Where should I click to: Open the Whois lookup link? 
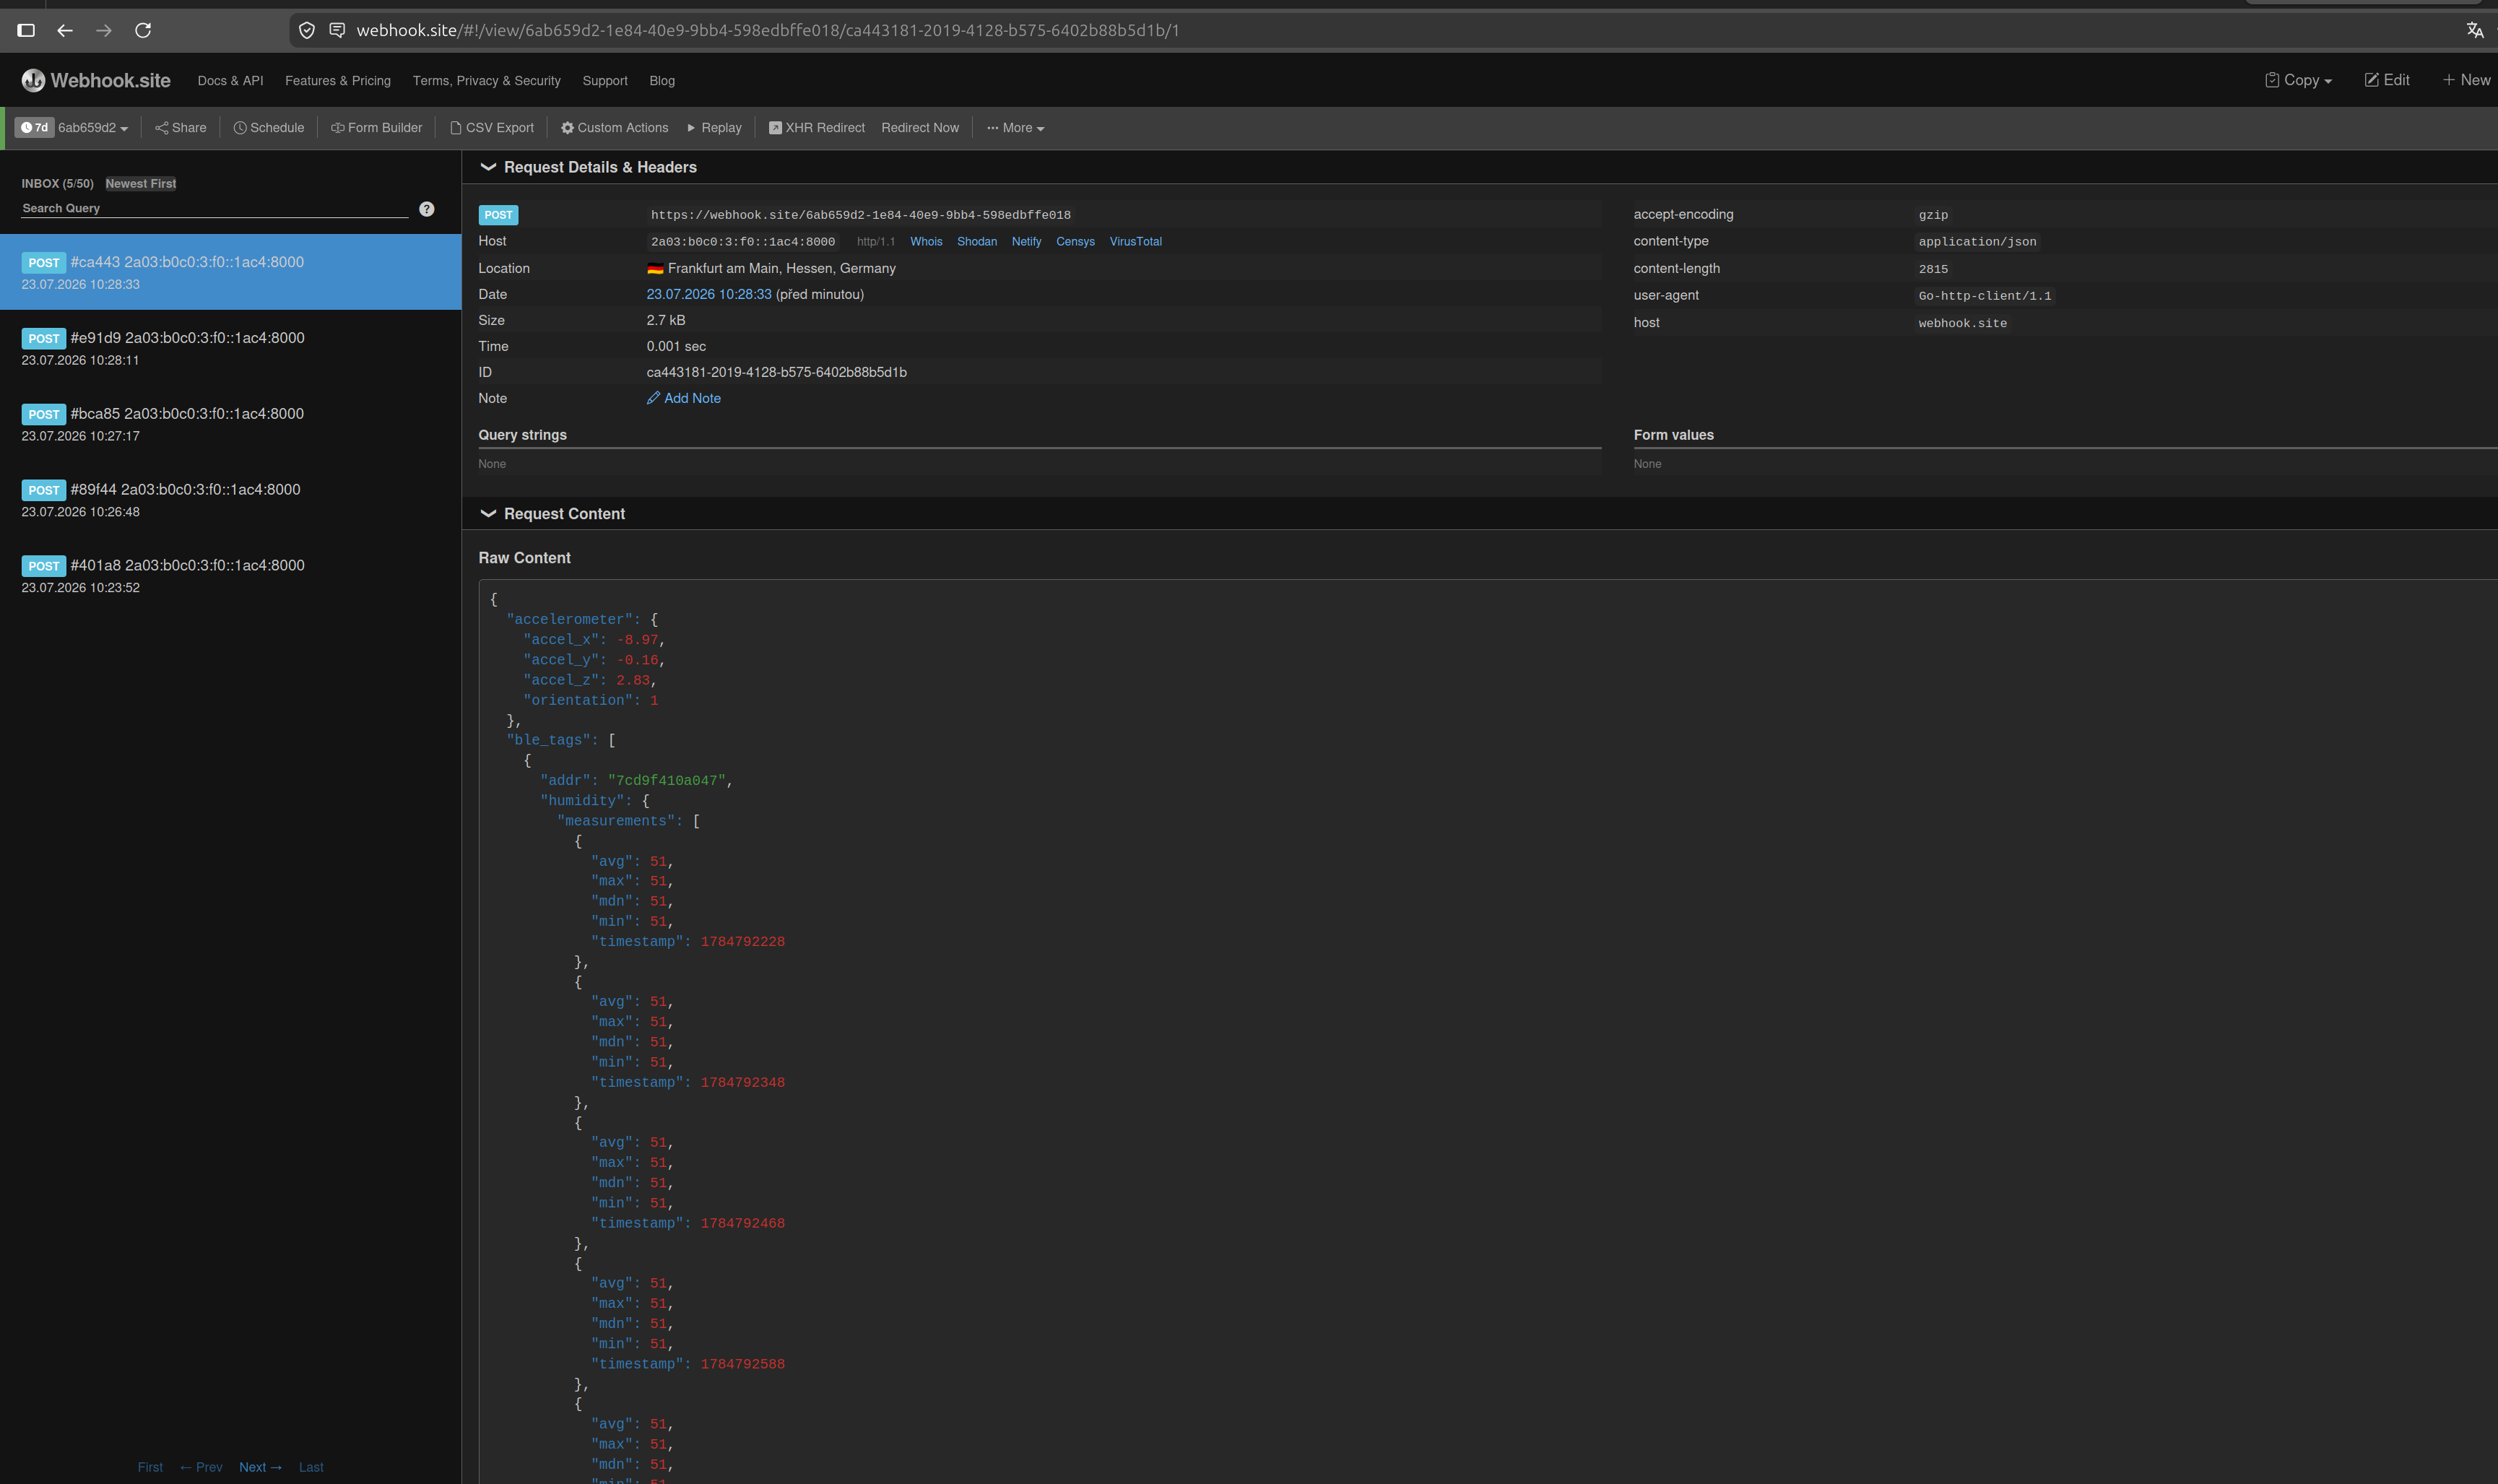point(926,242)
